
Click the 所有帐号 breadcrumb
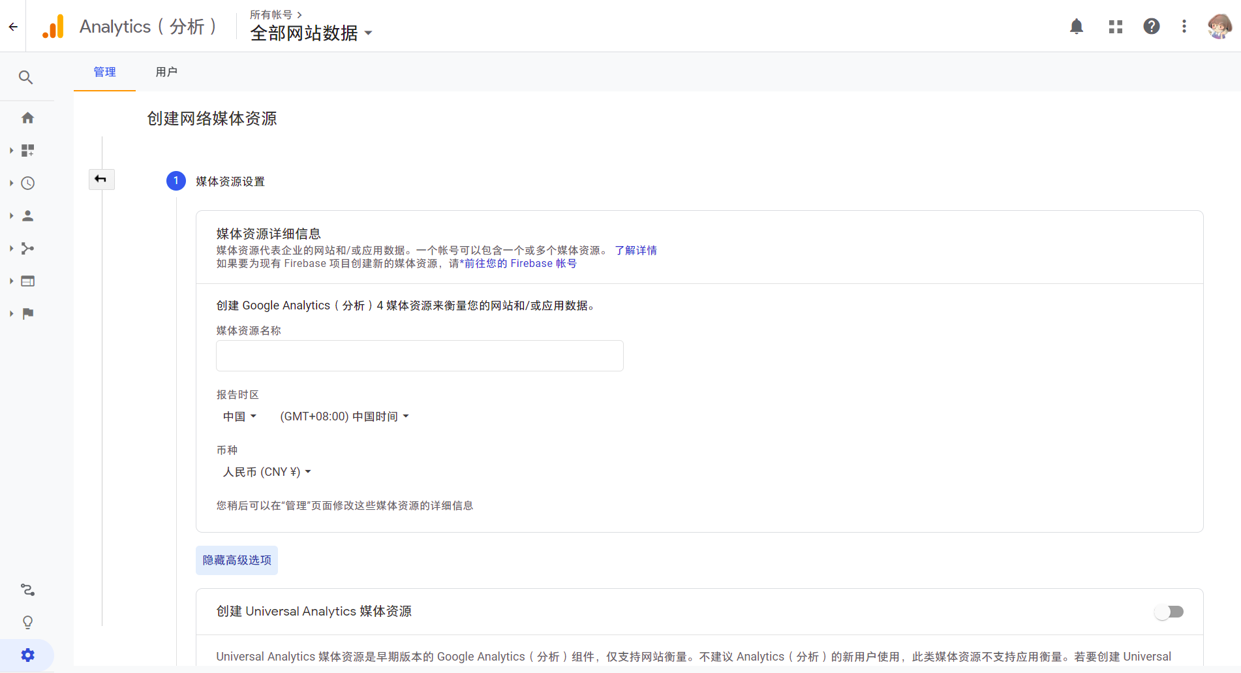[271, 14]
